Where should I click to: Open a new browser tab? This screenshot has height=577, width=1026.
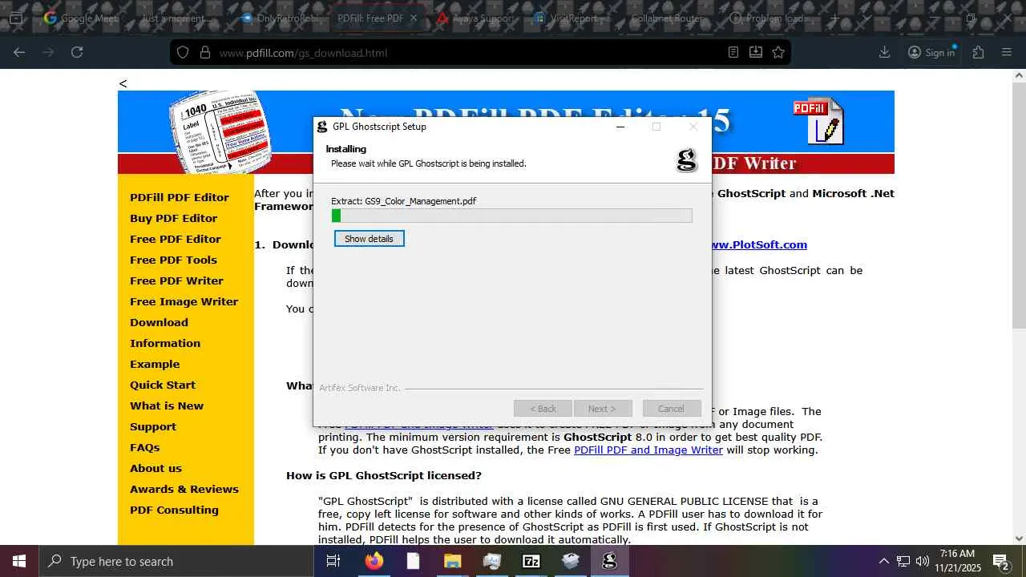click(x=834, y=18)
